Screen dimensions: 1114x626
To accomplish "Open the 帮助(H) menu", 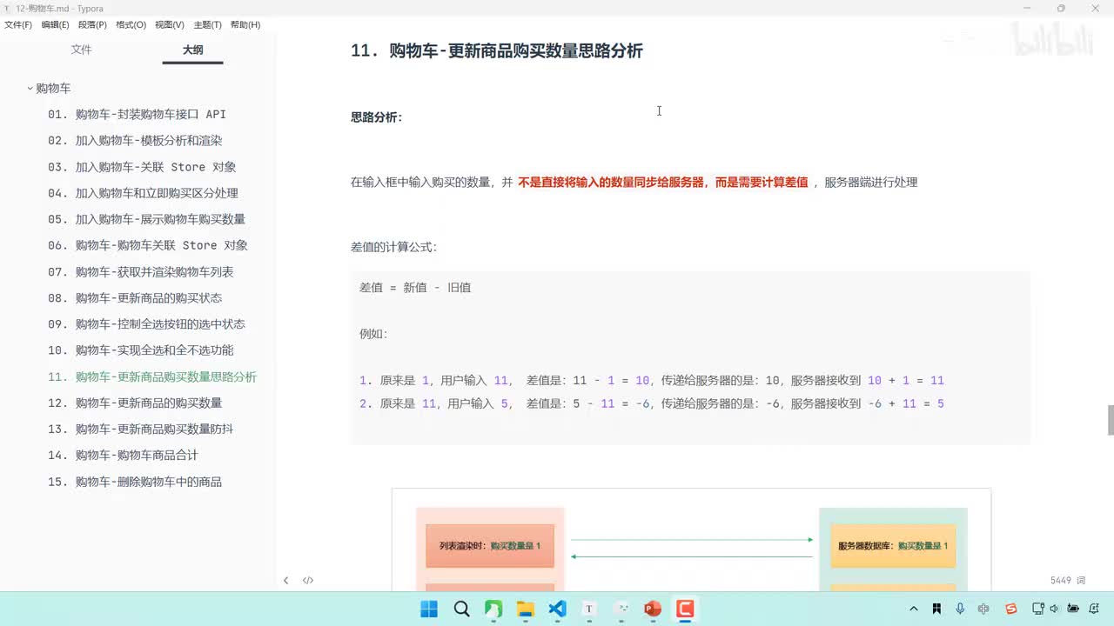I will click(245, 24).
